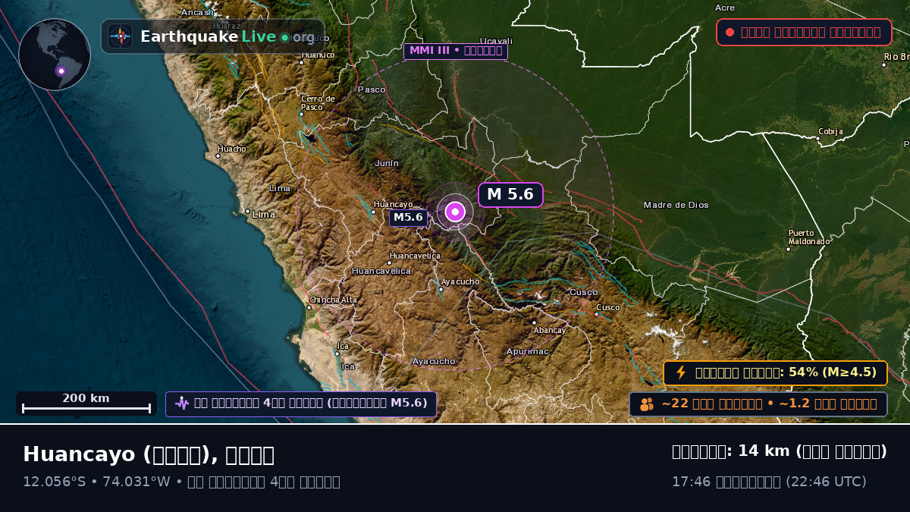Select the Rio Branco city dot

[883, 64]
